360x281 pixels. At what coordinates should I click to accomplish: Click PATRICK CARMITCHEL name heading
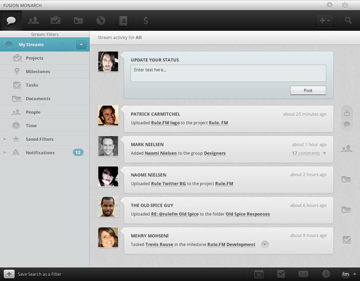point(155,114)
